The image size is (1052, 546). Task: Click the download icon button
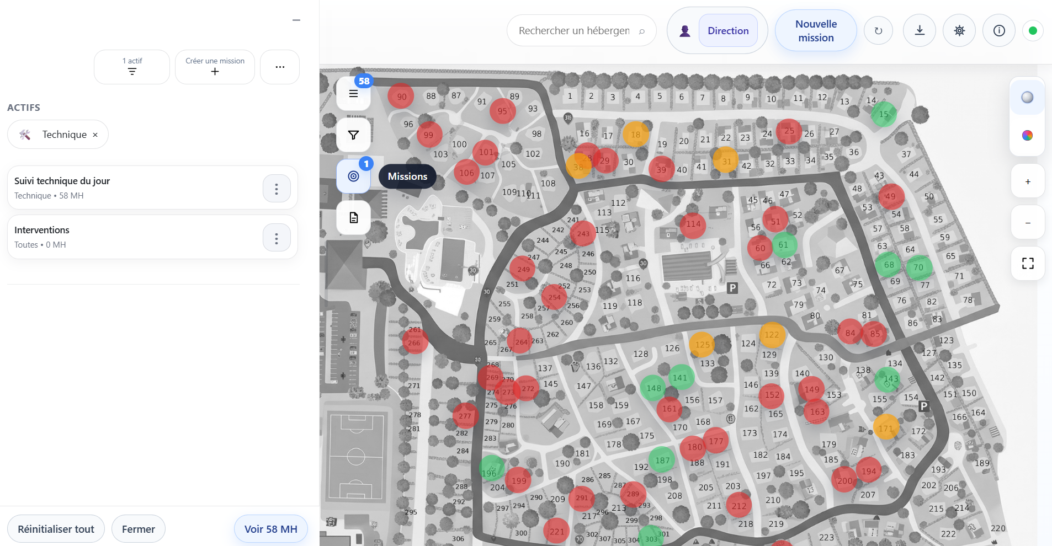point(920,30)
